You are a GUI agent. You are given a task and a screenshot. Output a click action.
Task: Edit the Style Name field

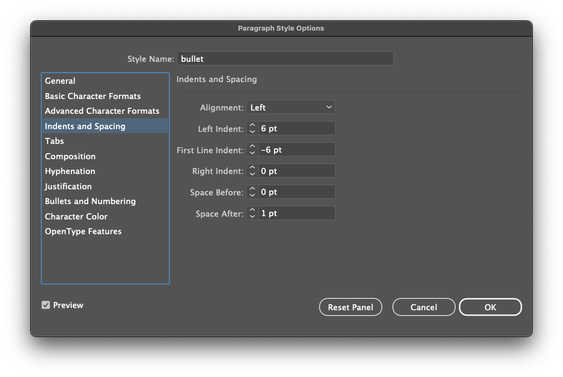click(x=285, y=58)
